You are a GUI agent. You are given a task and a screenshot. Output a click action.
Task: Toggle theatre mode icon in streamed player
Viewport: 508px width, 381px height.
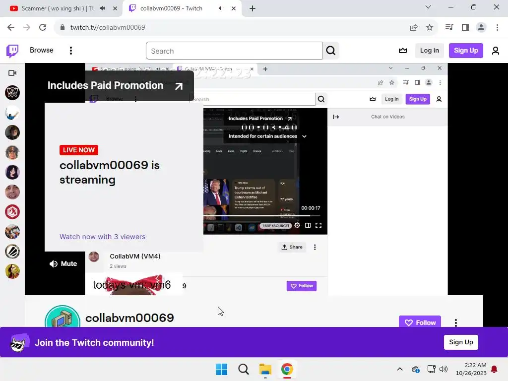click(308, 225)
